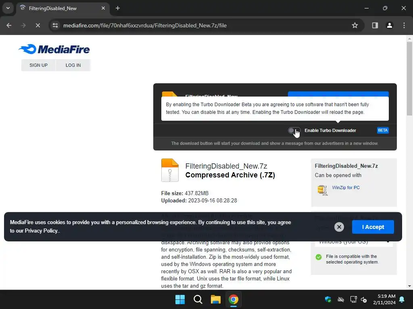Viewport: 413px width, 309px height.
Task: Open Windows Security tray icon
Action: (328, 299)
